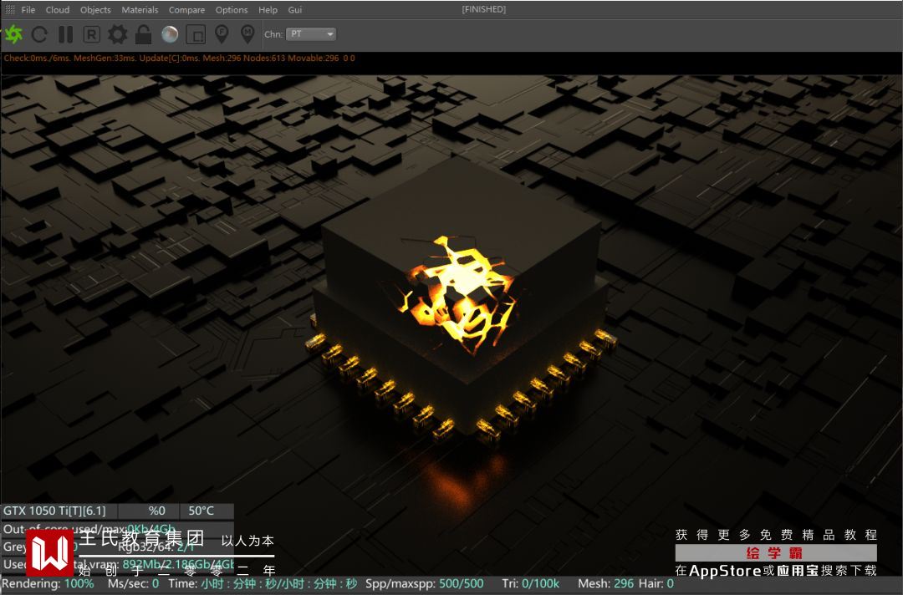The height and width of the screenshot is (595, 903).
Task: Click the R reset data icon
Action: coord(92,34)
